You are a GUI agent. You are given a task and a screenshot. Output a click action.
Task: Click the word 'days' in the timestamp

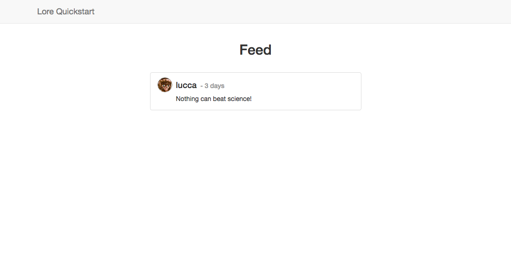[217, 86]
